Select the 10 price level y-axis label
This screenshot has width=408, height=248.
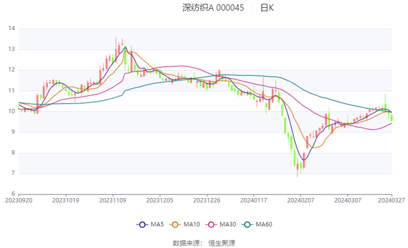11,111
